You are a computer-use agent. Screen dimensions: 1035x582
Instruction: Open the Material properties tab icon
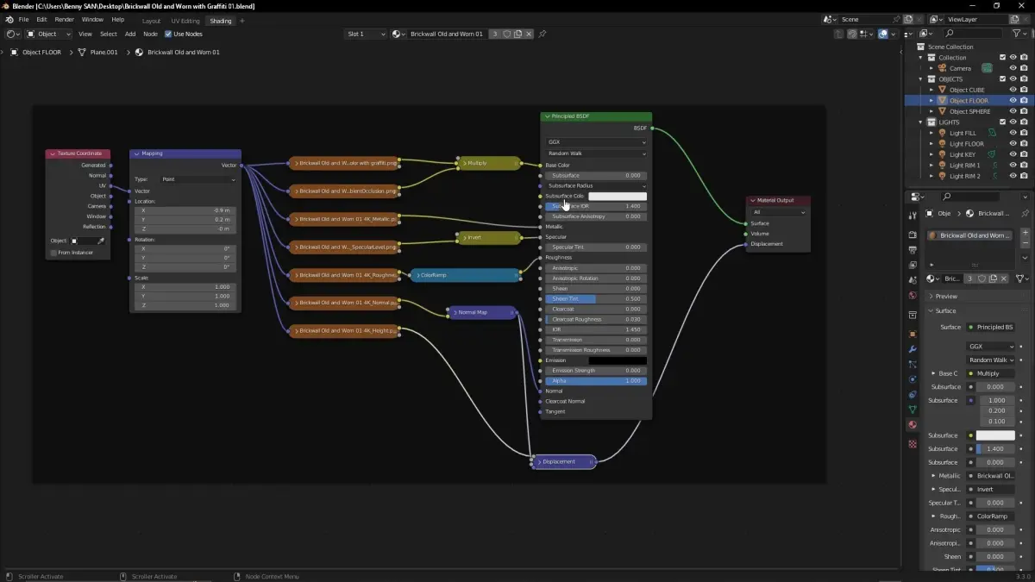[x=913, y=425]
